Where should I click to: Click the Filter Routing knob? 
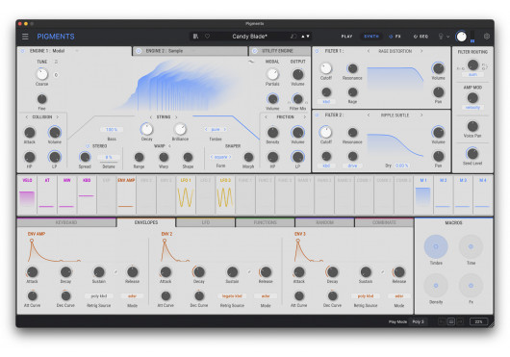(x=472, y=65)
